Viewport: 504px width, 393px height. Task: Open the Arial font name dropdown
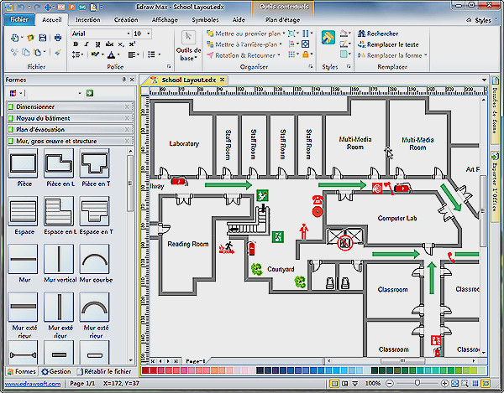pos(129,34)
